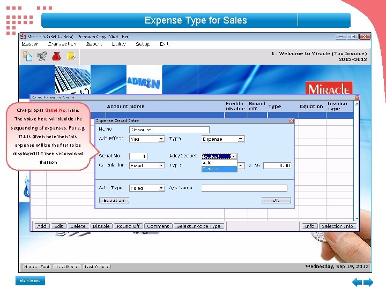Choose Add from the dropdown list
386x289 pixels.
coord(219,163)
